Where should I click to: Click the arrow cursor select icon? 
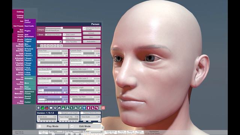[x=72, y=108]
